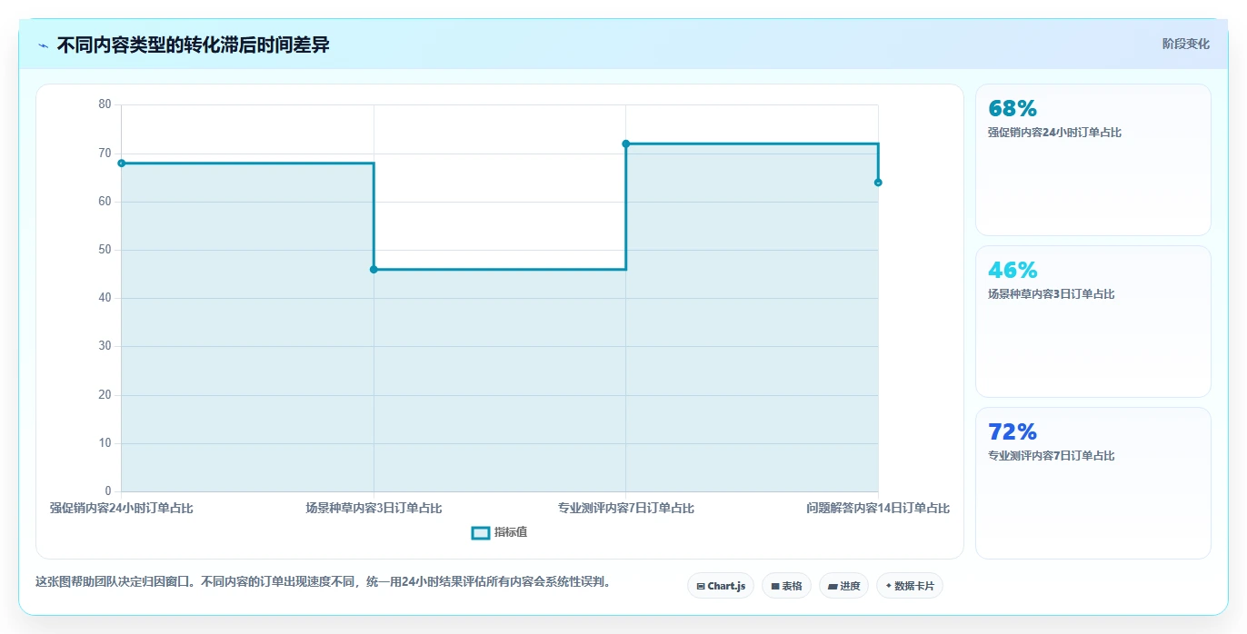The image size is (1247, 634).
Task: Select the 数据卡片 chip
Action: (x=909, y=586)
